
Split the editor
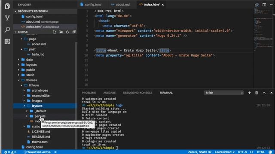[x=264, y=5]
